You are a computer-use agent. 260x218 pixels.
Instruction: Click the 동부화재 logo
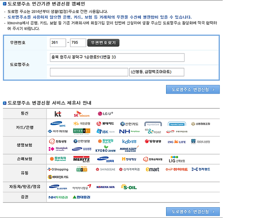click(x=58, y=159)
